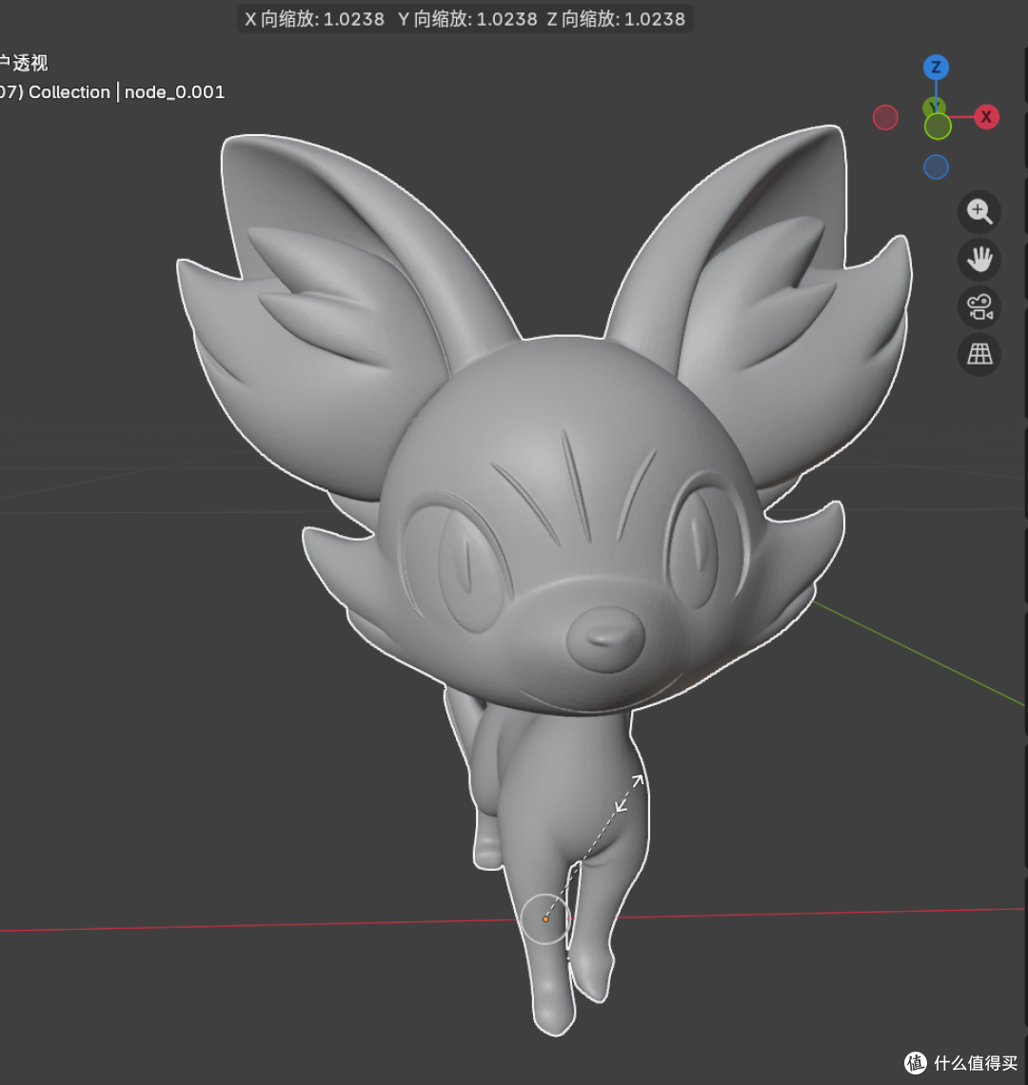Click the user perspective view label

point(24,63)
